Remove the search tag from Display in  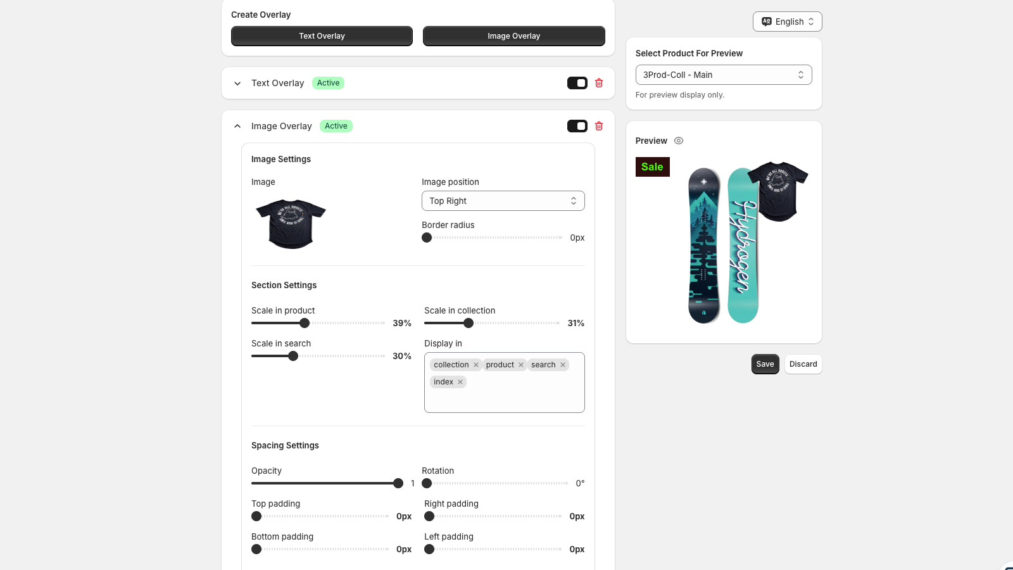tap(562, 364)
